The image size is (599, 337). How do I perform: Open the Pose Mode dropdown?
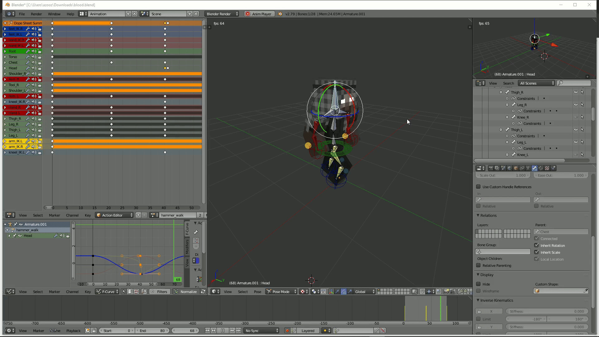[281, 291]
